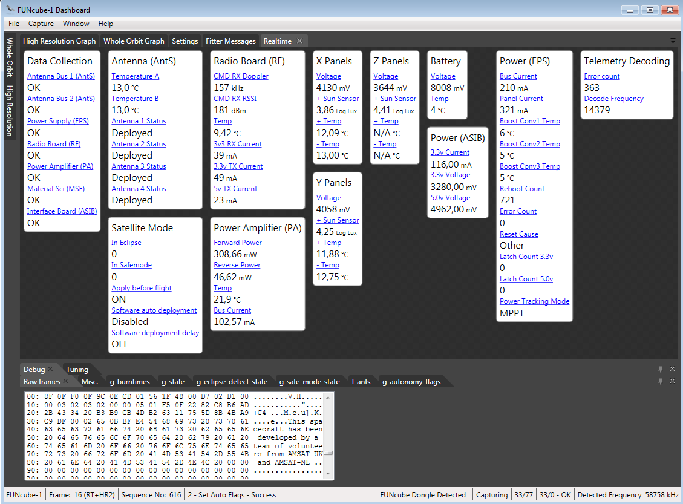Open the document tab list dropdown arrow
Viewport: 683px width, 504px height.
(673, 41)
